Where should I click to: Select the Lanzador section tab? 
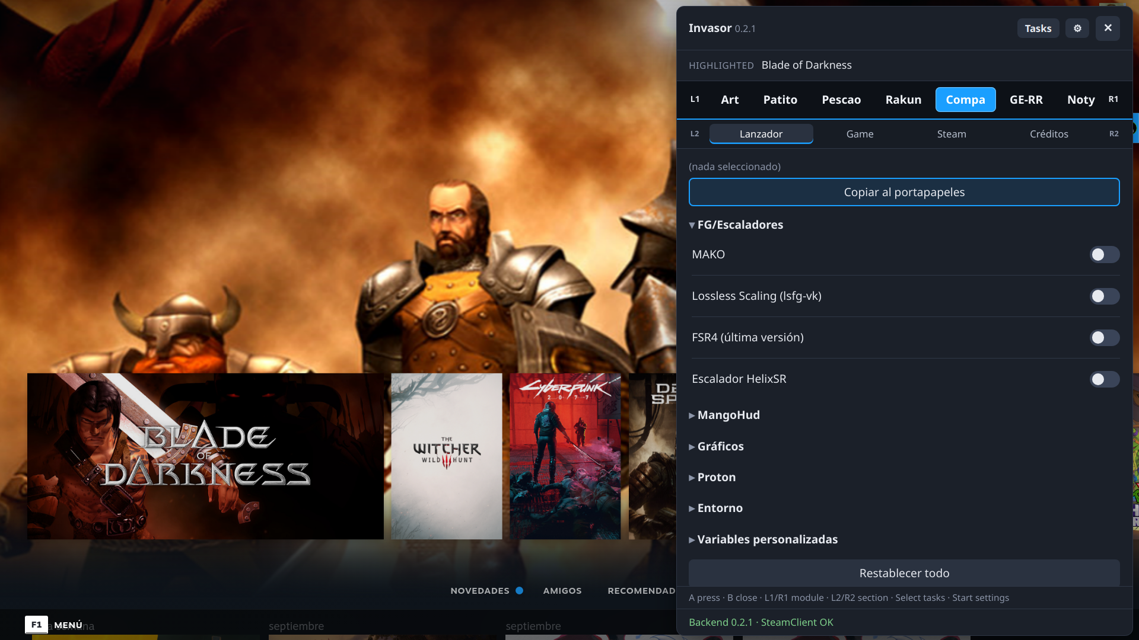tap(761, 134)
